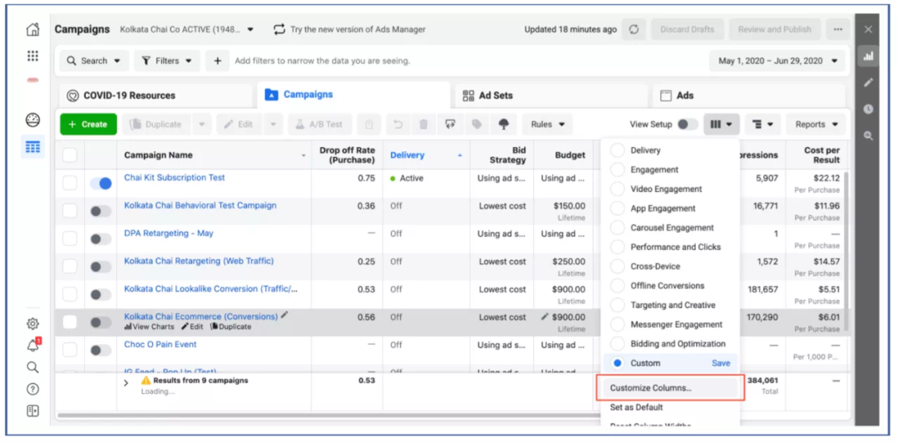Click the green Create button

[88, 125]
